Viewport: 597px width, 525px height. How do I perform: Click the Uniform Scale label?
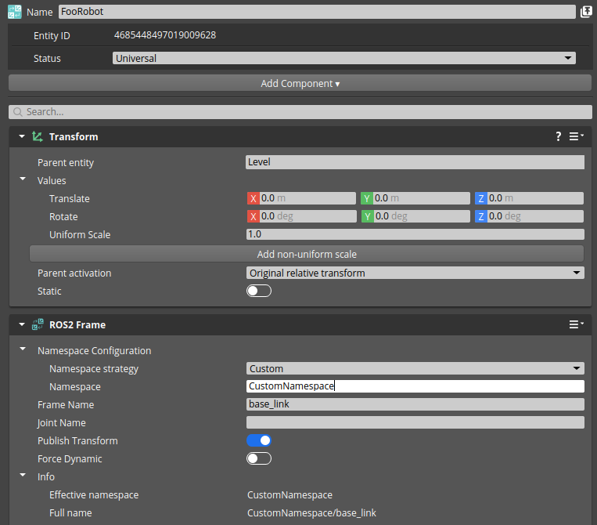[x=80, y=234]
